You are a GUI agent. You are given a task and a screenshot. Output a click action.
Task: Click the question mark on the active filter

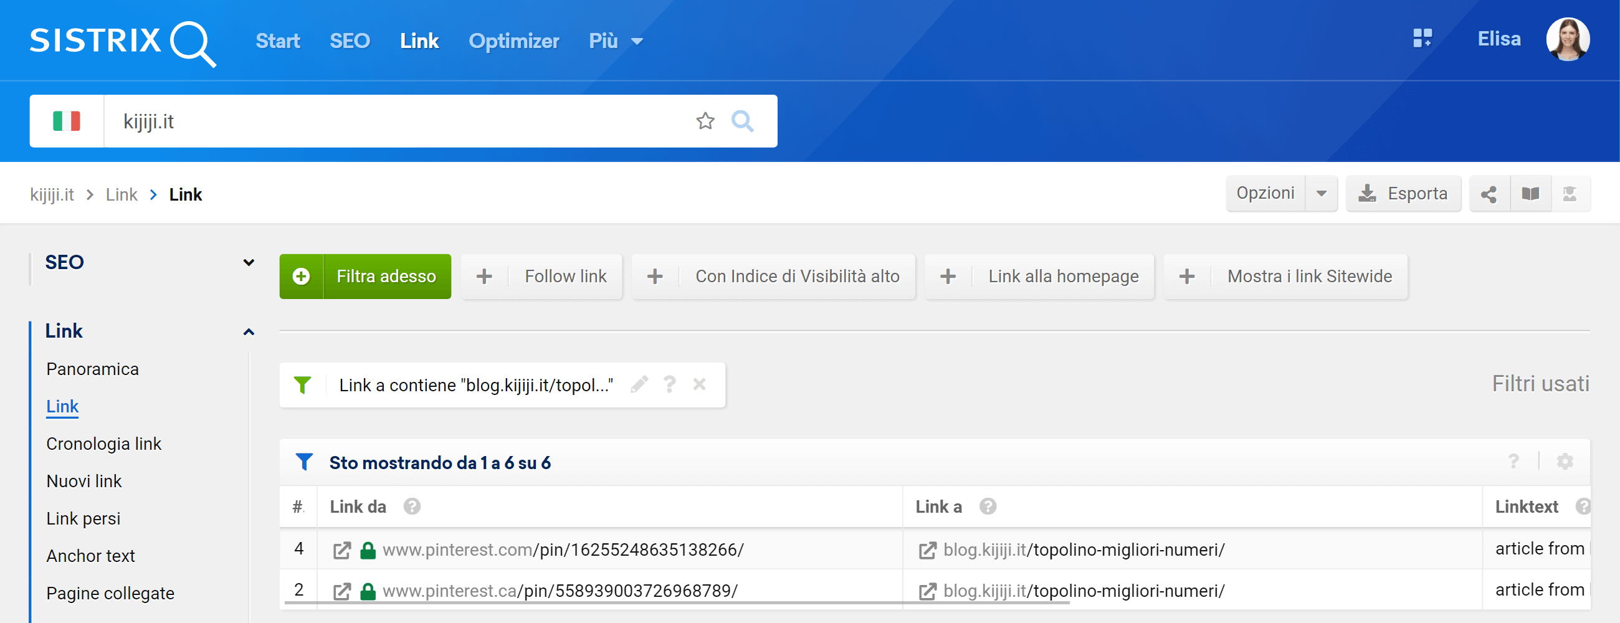pos(669,384)
